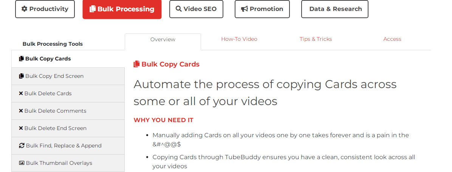The height and width of the screenshot is (172, 452).
Task: Click the copy icon on Bulk Processing button
Action: [93, 9]
